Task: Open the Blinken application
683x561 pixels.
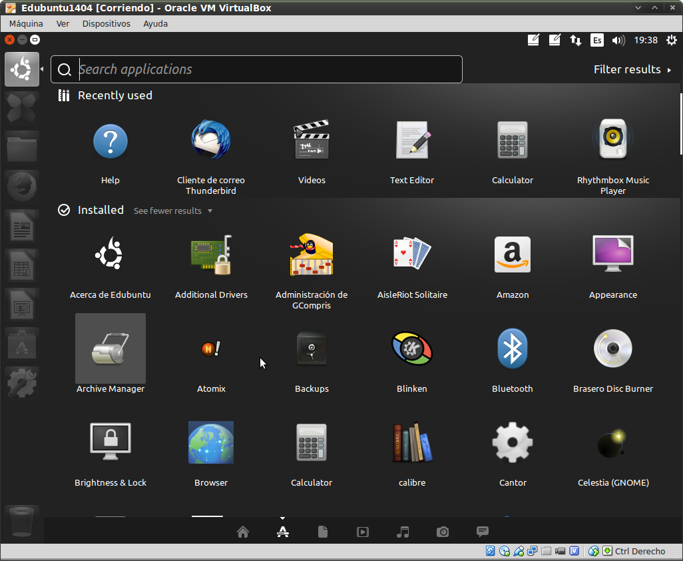Action: 412,348
